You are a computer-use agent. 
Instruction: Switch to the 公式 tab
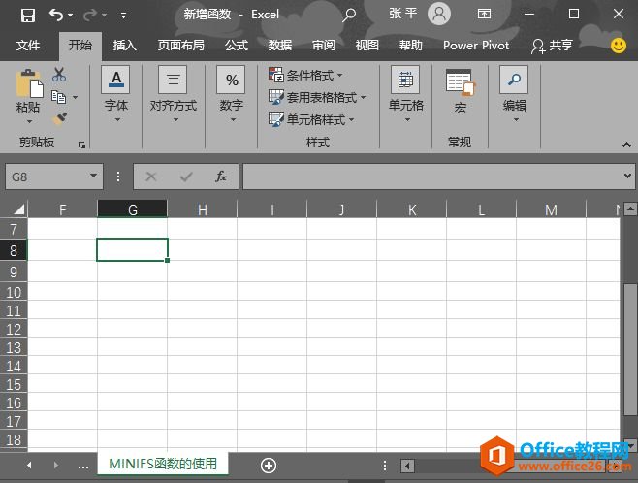[237, 45]
